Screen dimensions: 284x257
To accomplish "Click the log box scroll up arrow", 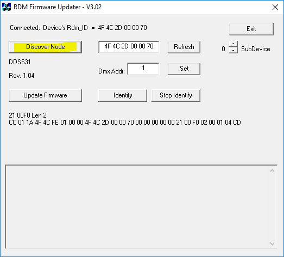I will point(272,170).
